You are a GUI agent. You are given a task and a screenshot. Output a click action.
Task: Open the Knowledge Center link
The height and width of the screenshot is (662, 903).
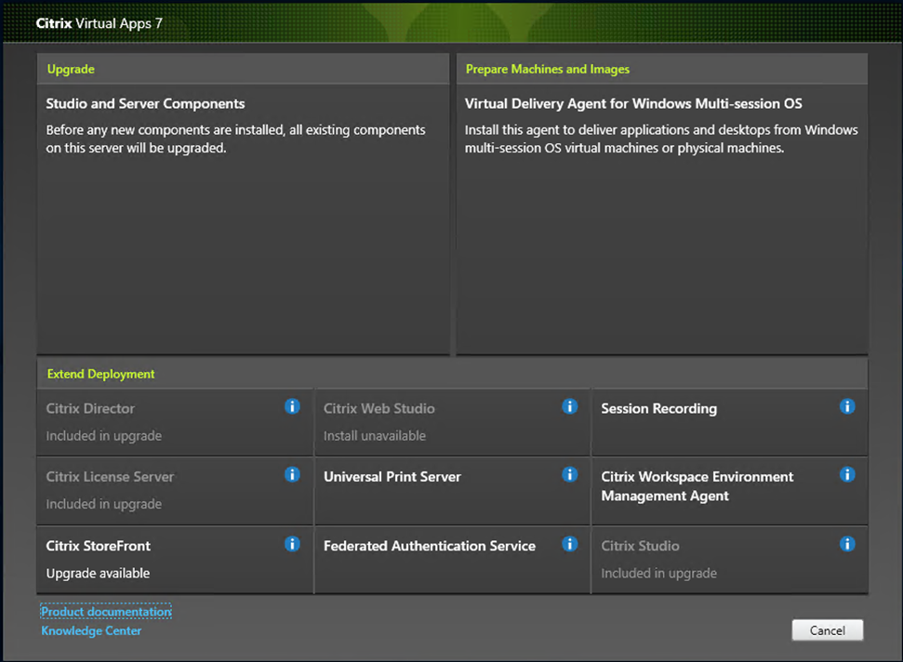(91, 631)
